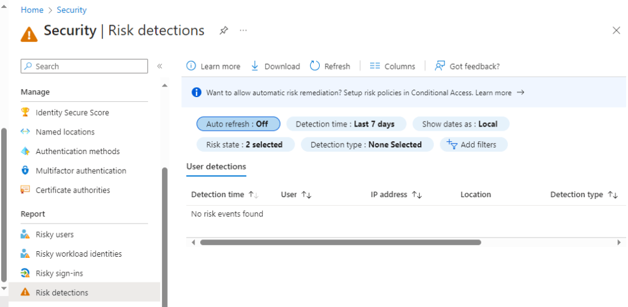The width and height of the screenshot is (628, 307).
Task: Click the Security breadcrumb link
Action: (x=72, y=10)
